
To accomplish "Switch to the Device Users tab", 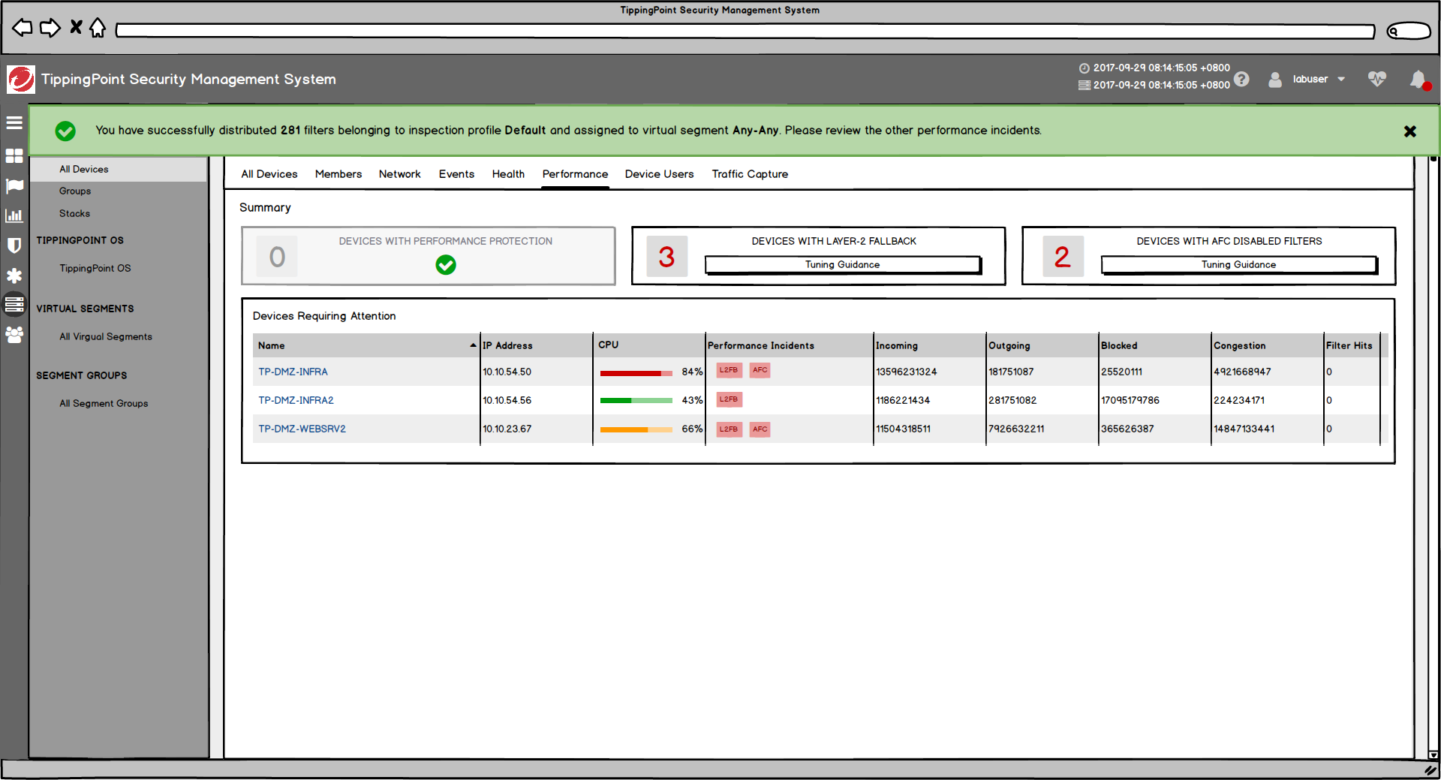I will [x=660, y=174].
